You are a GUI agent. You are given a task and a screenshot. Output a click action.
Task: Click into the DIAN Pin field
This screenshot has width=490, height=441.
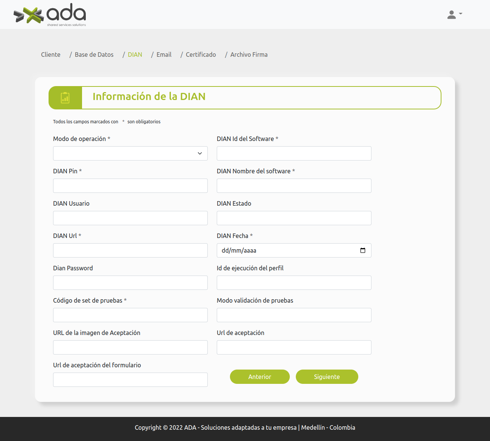pyautogui.click(x=130, y=186)
